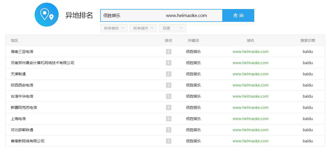The width and height of the screenshot is (327, 153).
Task: Select the 上海电信 region row
Action: coord(165,119)
